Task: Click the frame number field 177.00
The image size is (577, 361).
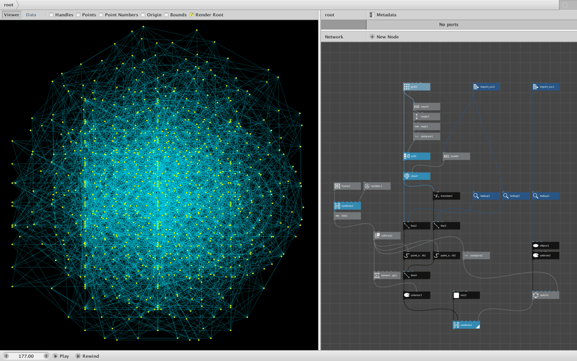Action: (26, 356)
